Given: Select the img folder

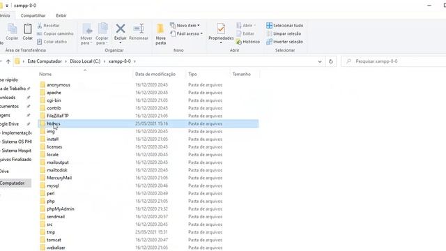Looking at the screenshot, I should 148,131.
